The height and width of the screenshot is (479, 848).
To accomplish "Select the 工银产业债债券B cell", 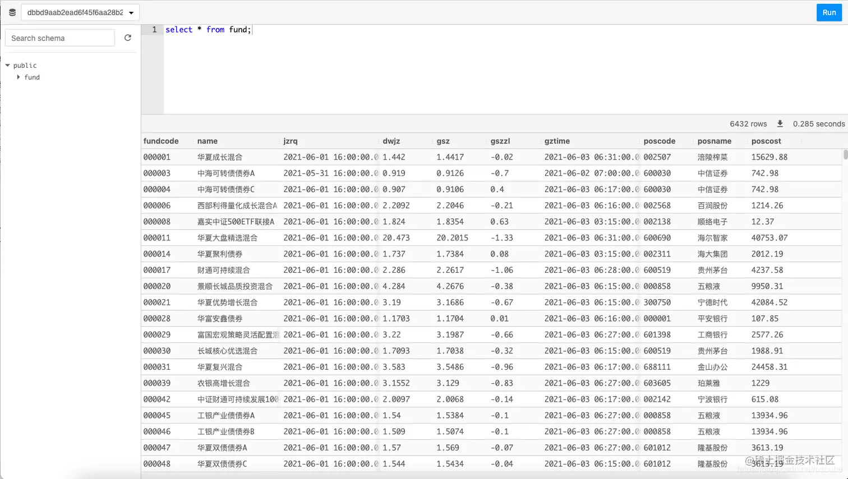I will (226, 432).
